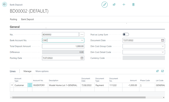Create a new deposit with plus icon
This screenshot has height=102, width=169.
tap(124, 4)
